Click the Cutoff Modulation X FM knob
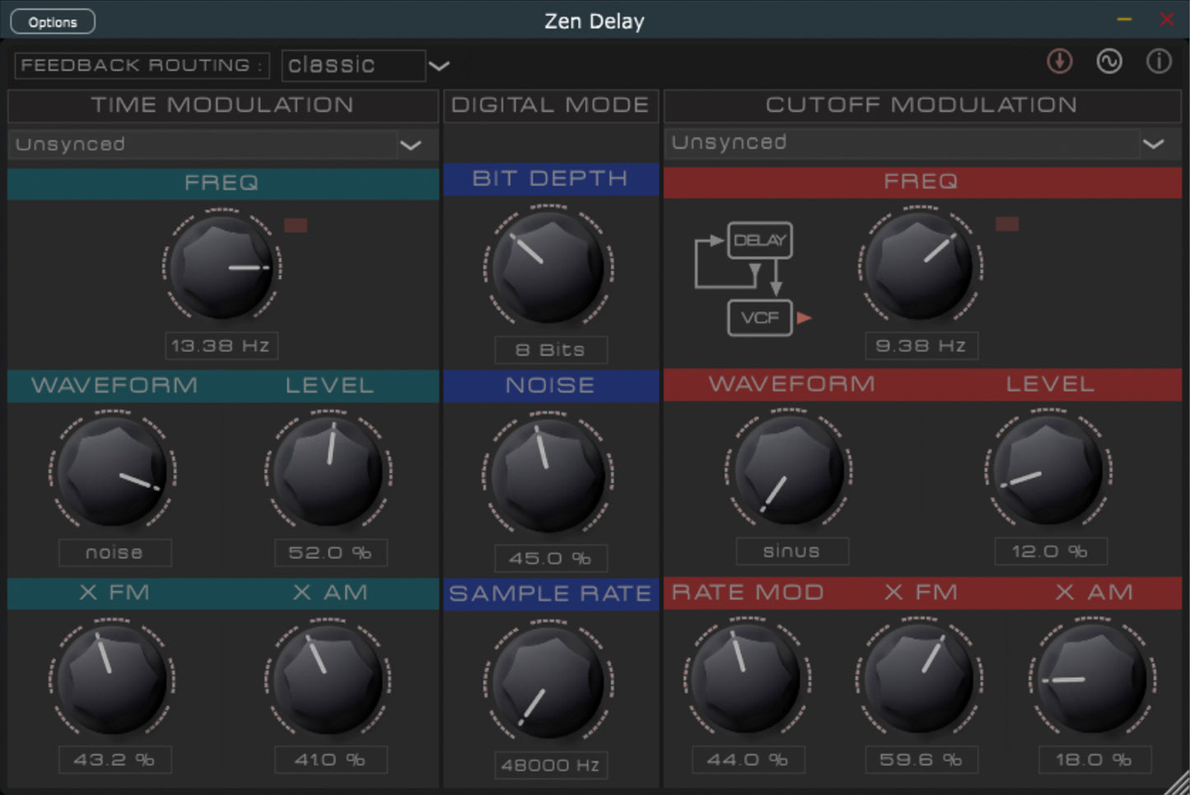The width and height of the screenshot is (1190, 795). point(920,679)
